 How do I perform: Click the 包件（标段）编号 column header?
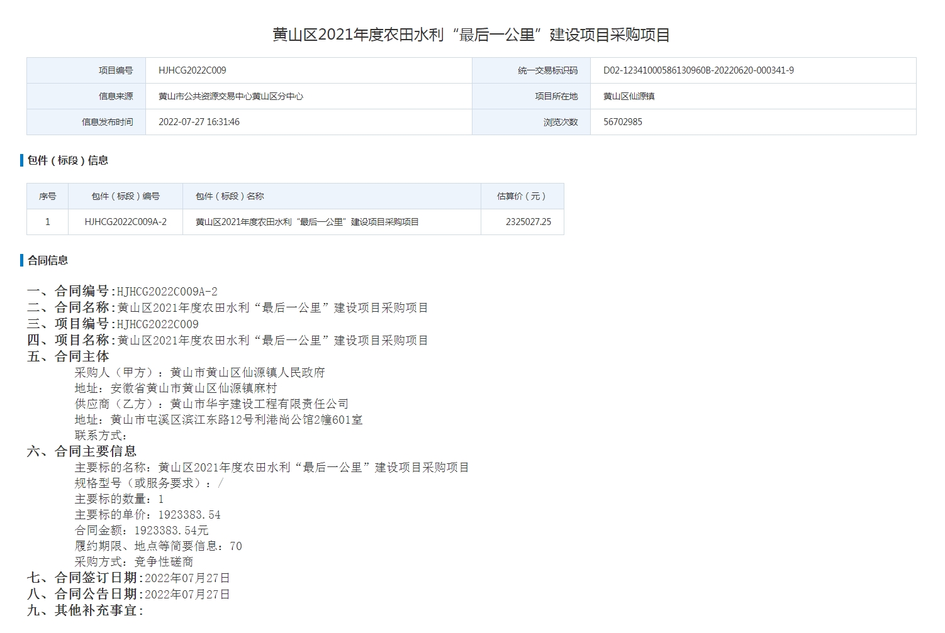tap(125, 196)
